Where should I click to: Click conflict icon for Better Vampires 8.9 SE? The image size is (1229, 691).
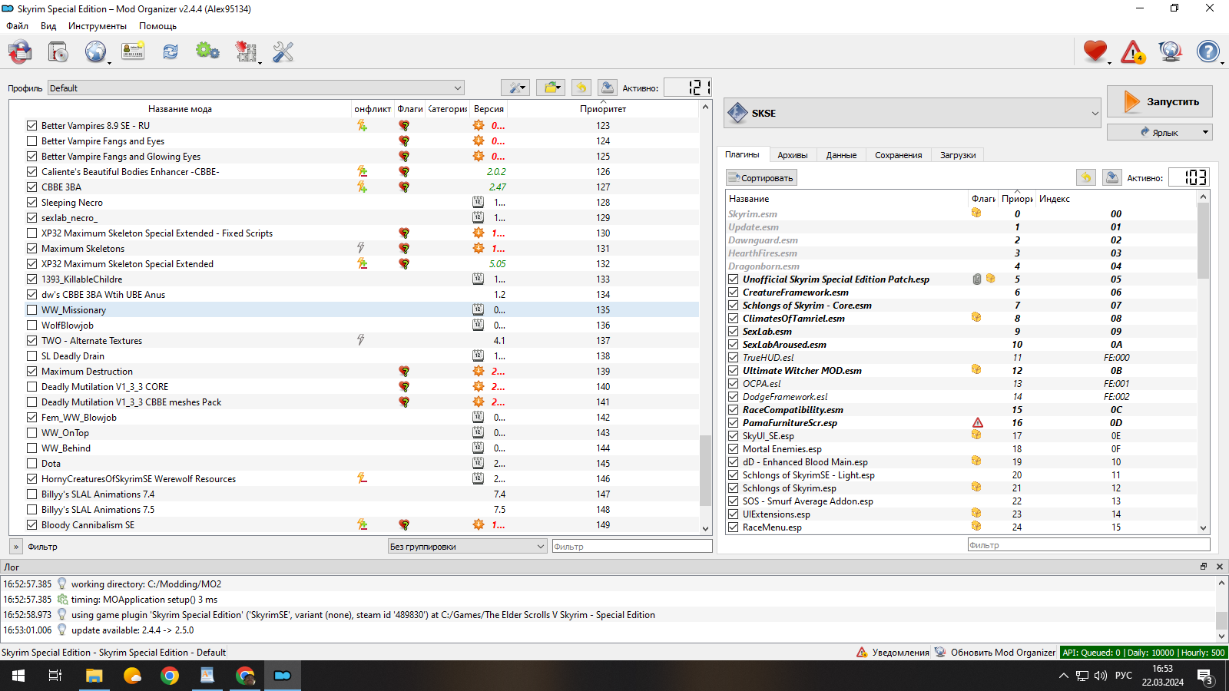pyautogui.click(x=362, y=125)
